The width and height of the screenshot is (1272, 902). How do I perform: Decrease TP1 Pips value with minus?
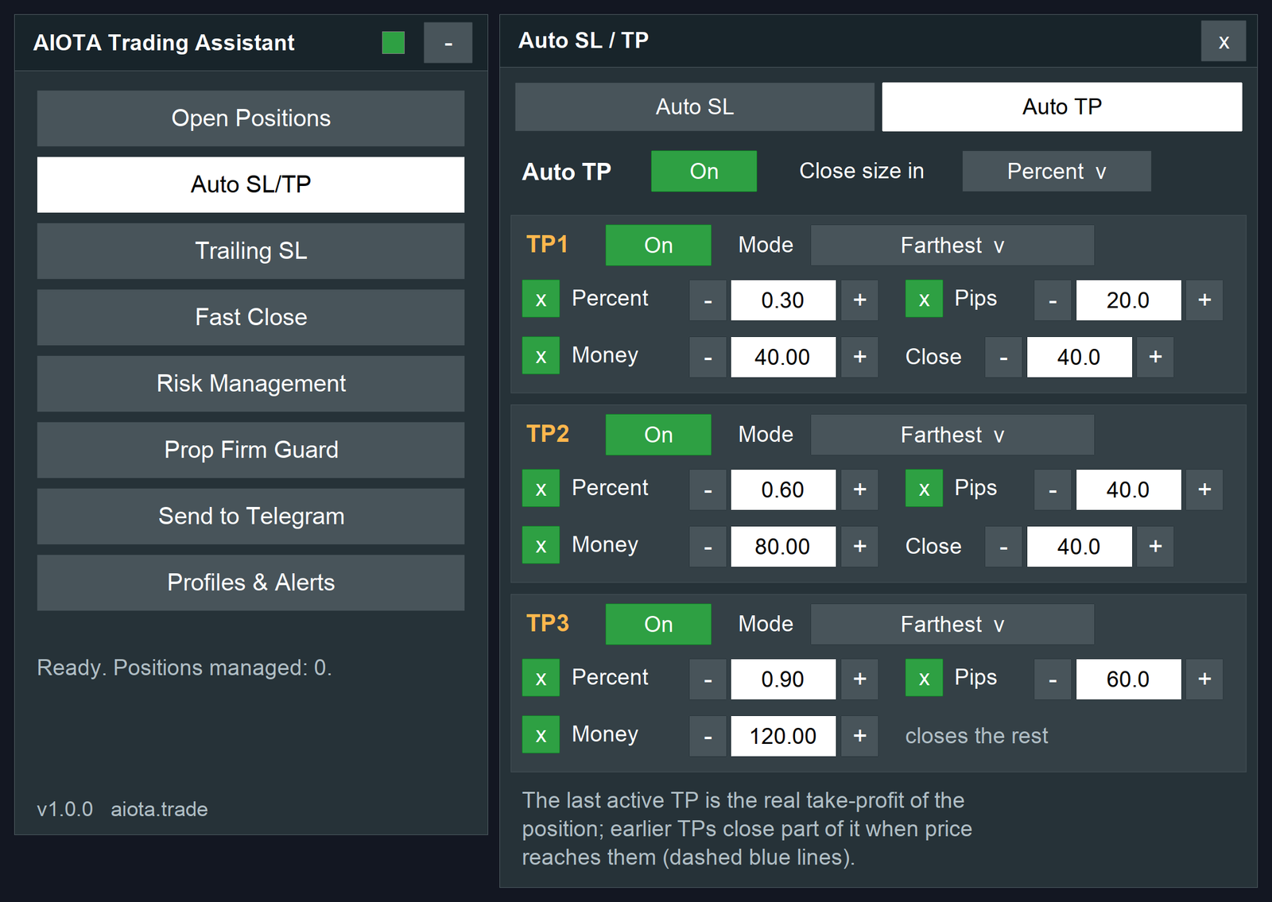coord(1053,300)
